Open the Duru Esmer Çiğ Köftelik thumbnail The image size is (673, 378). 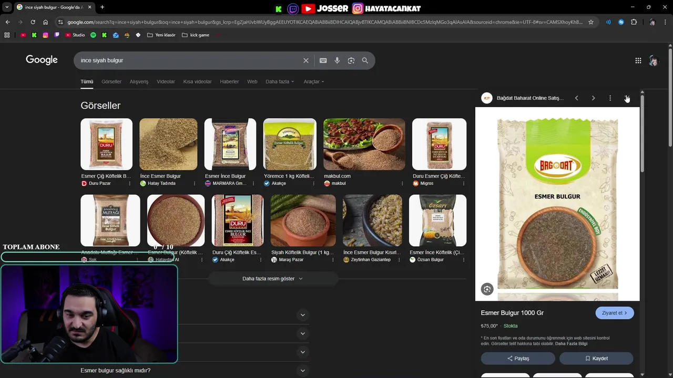[x=439, y=144]
